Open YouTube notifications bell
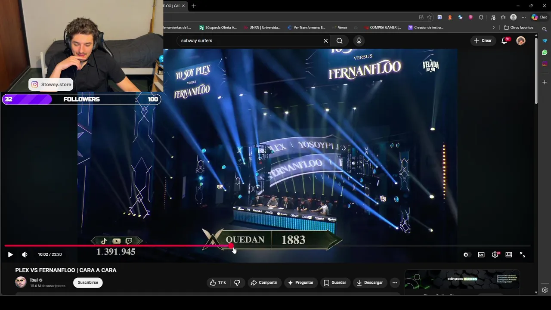The width and height of the screenshot is (551, 310). 505,40
